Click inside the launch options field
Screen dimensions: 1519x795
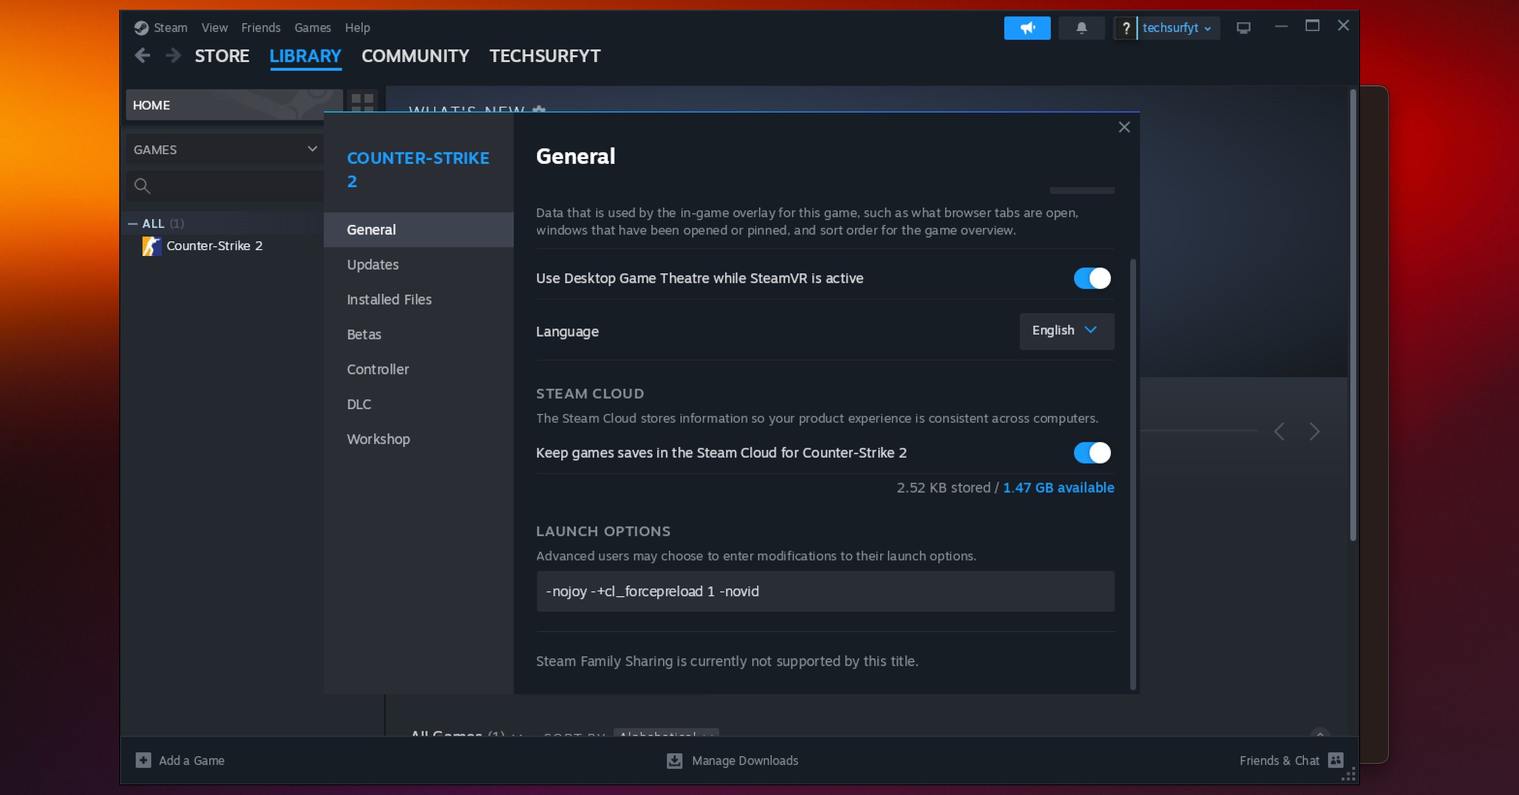[x=824, y=591]
